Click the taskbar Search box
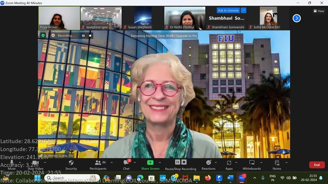The image size is (328, 184). point(72,178)
